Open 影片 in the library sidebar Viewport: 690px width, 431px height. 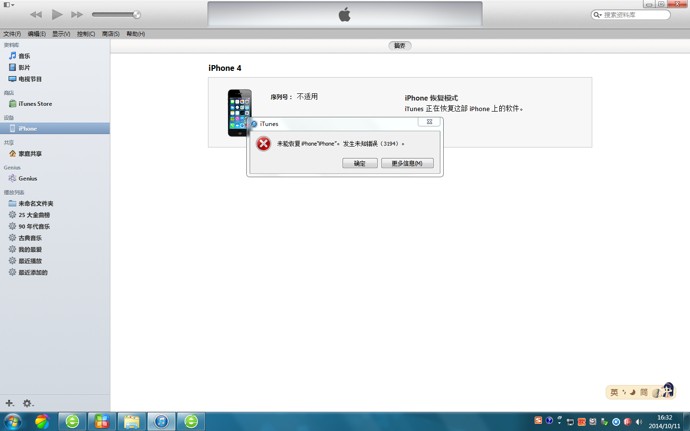[55, 68]
